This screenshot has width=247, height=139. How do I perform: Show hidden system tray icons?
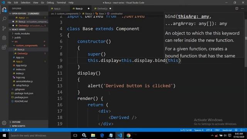tap(212, 136)
